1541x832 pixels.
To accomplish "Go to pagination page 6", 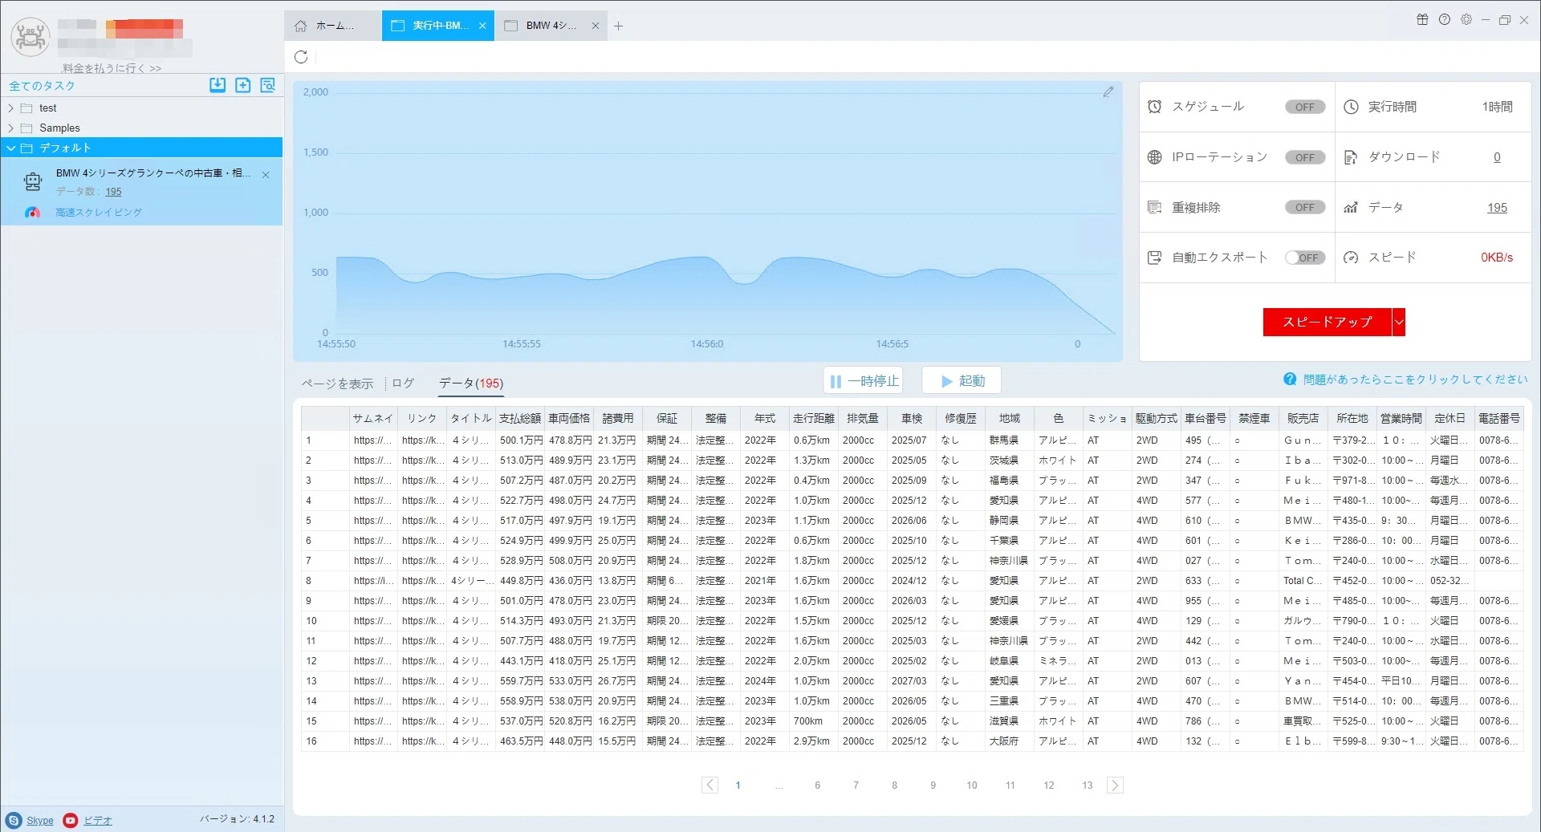I will click(x=817, y=785).
